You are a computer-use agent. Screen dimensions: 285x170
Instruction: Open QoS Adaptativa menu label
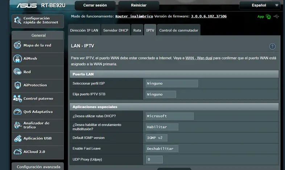(38, 112)
